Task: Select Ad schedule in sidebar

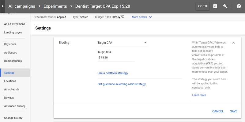Action: point(12,89)
